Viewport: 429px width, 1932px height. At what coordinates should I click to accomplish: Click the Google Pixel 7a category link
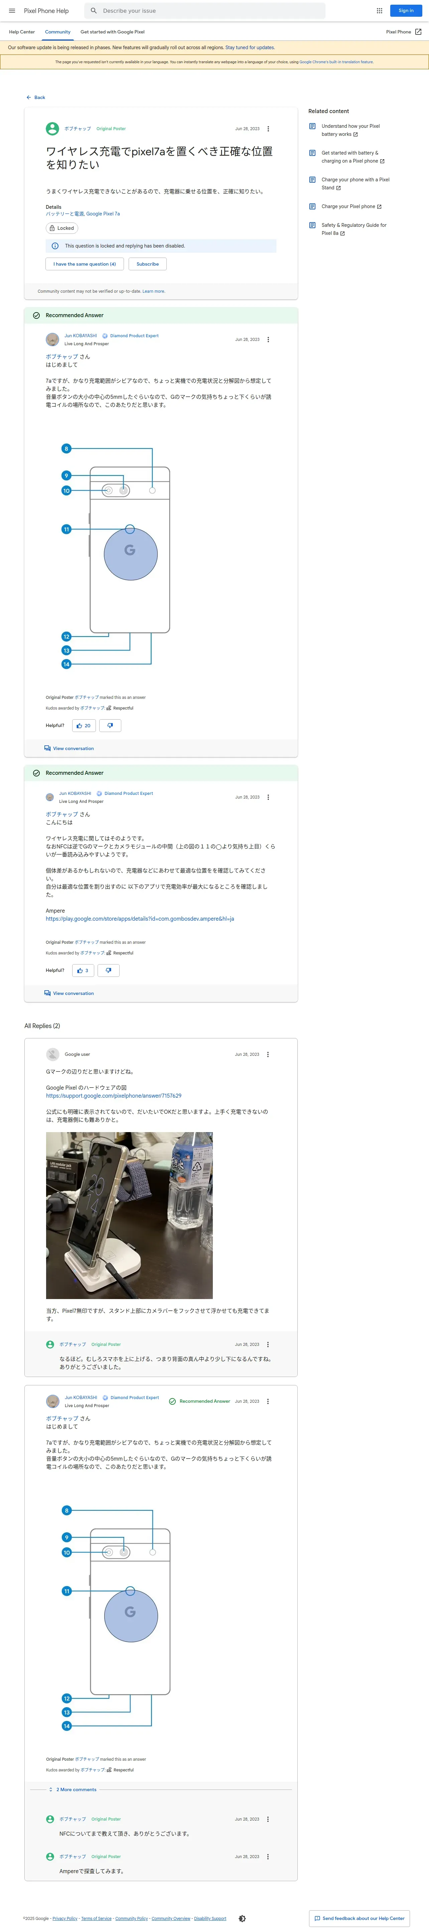coord(103,214)
